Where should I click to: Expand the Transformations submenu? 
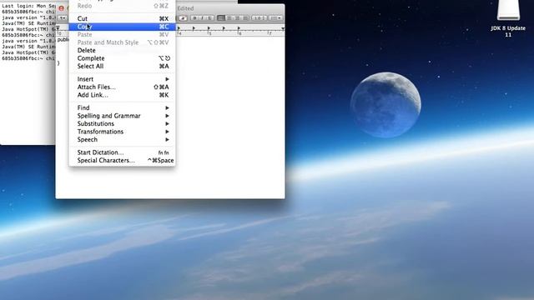pos(122,132)
